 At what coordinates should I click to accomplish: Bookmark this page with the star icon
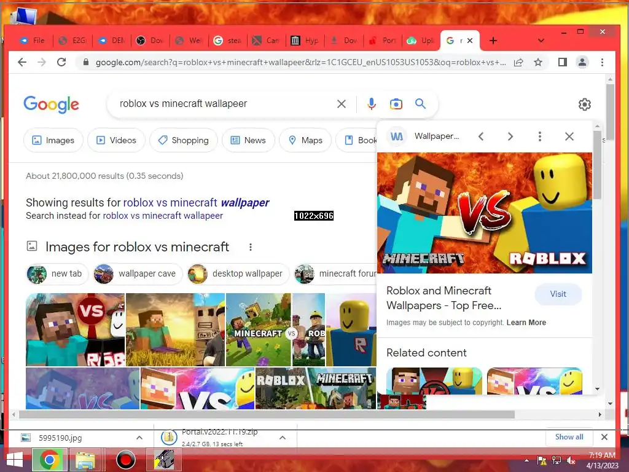[x=538, y=62]
